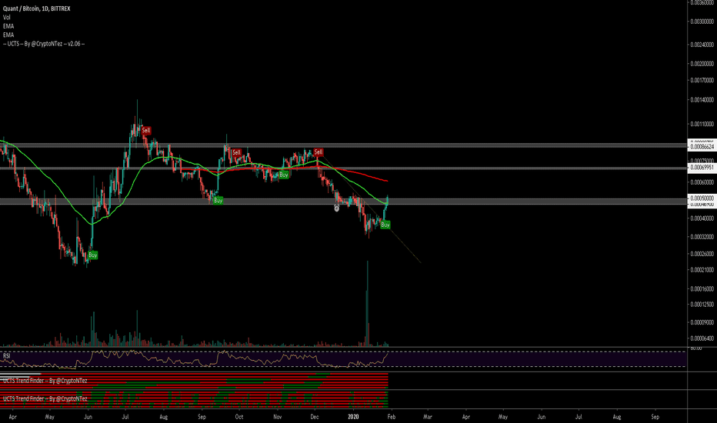Select the lower UCTS Trend Finder label
The height and width of the screenshot is (423, 717).
pos(45,398)
